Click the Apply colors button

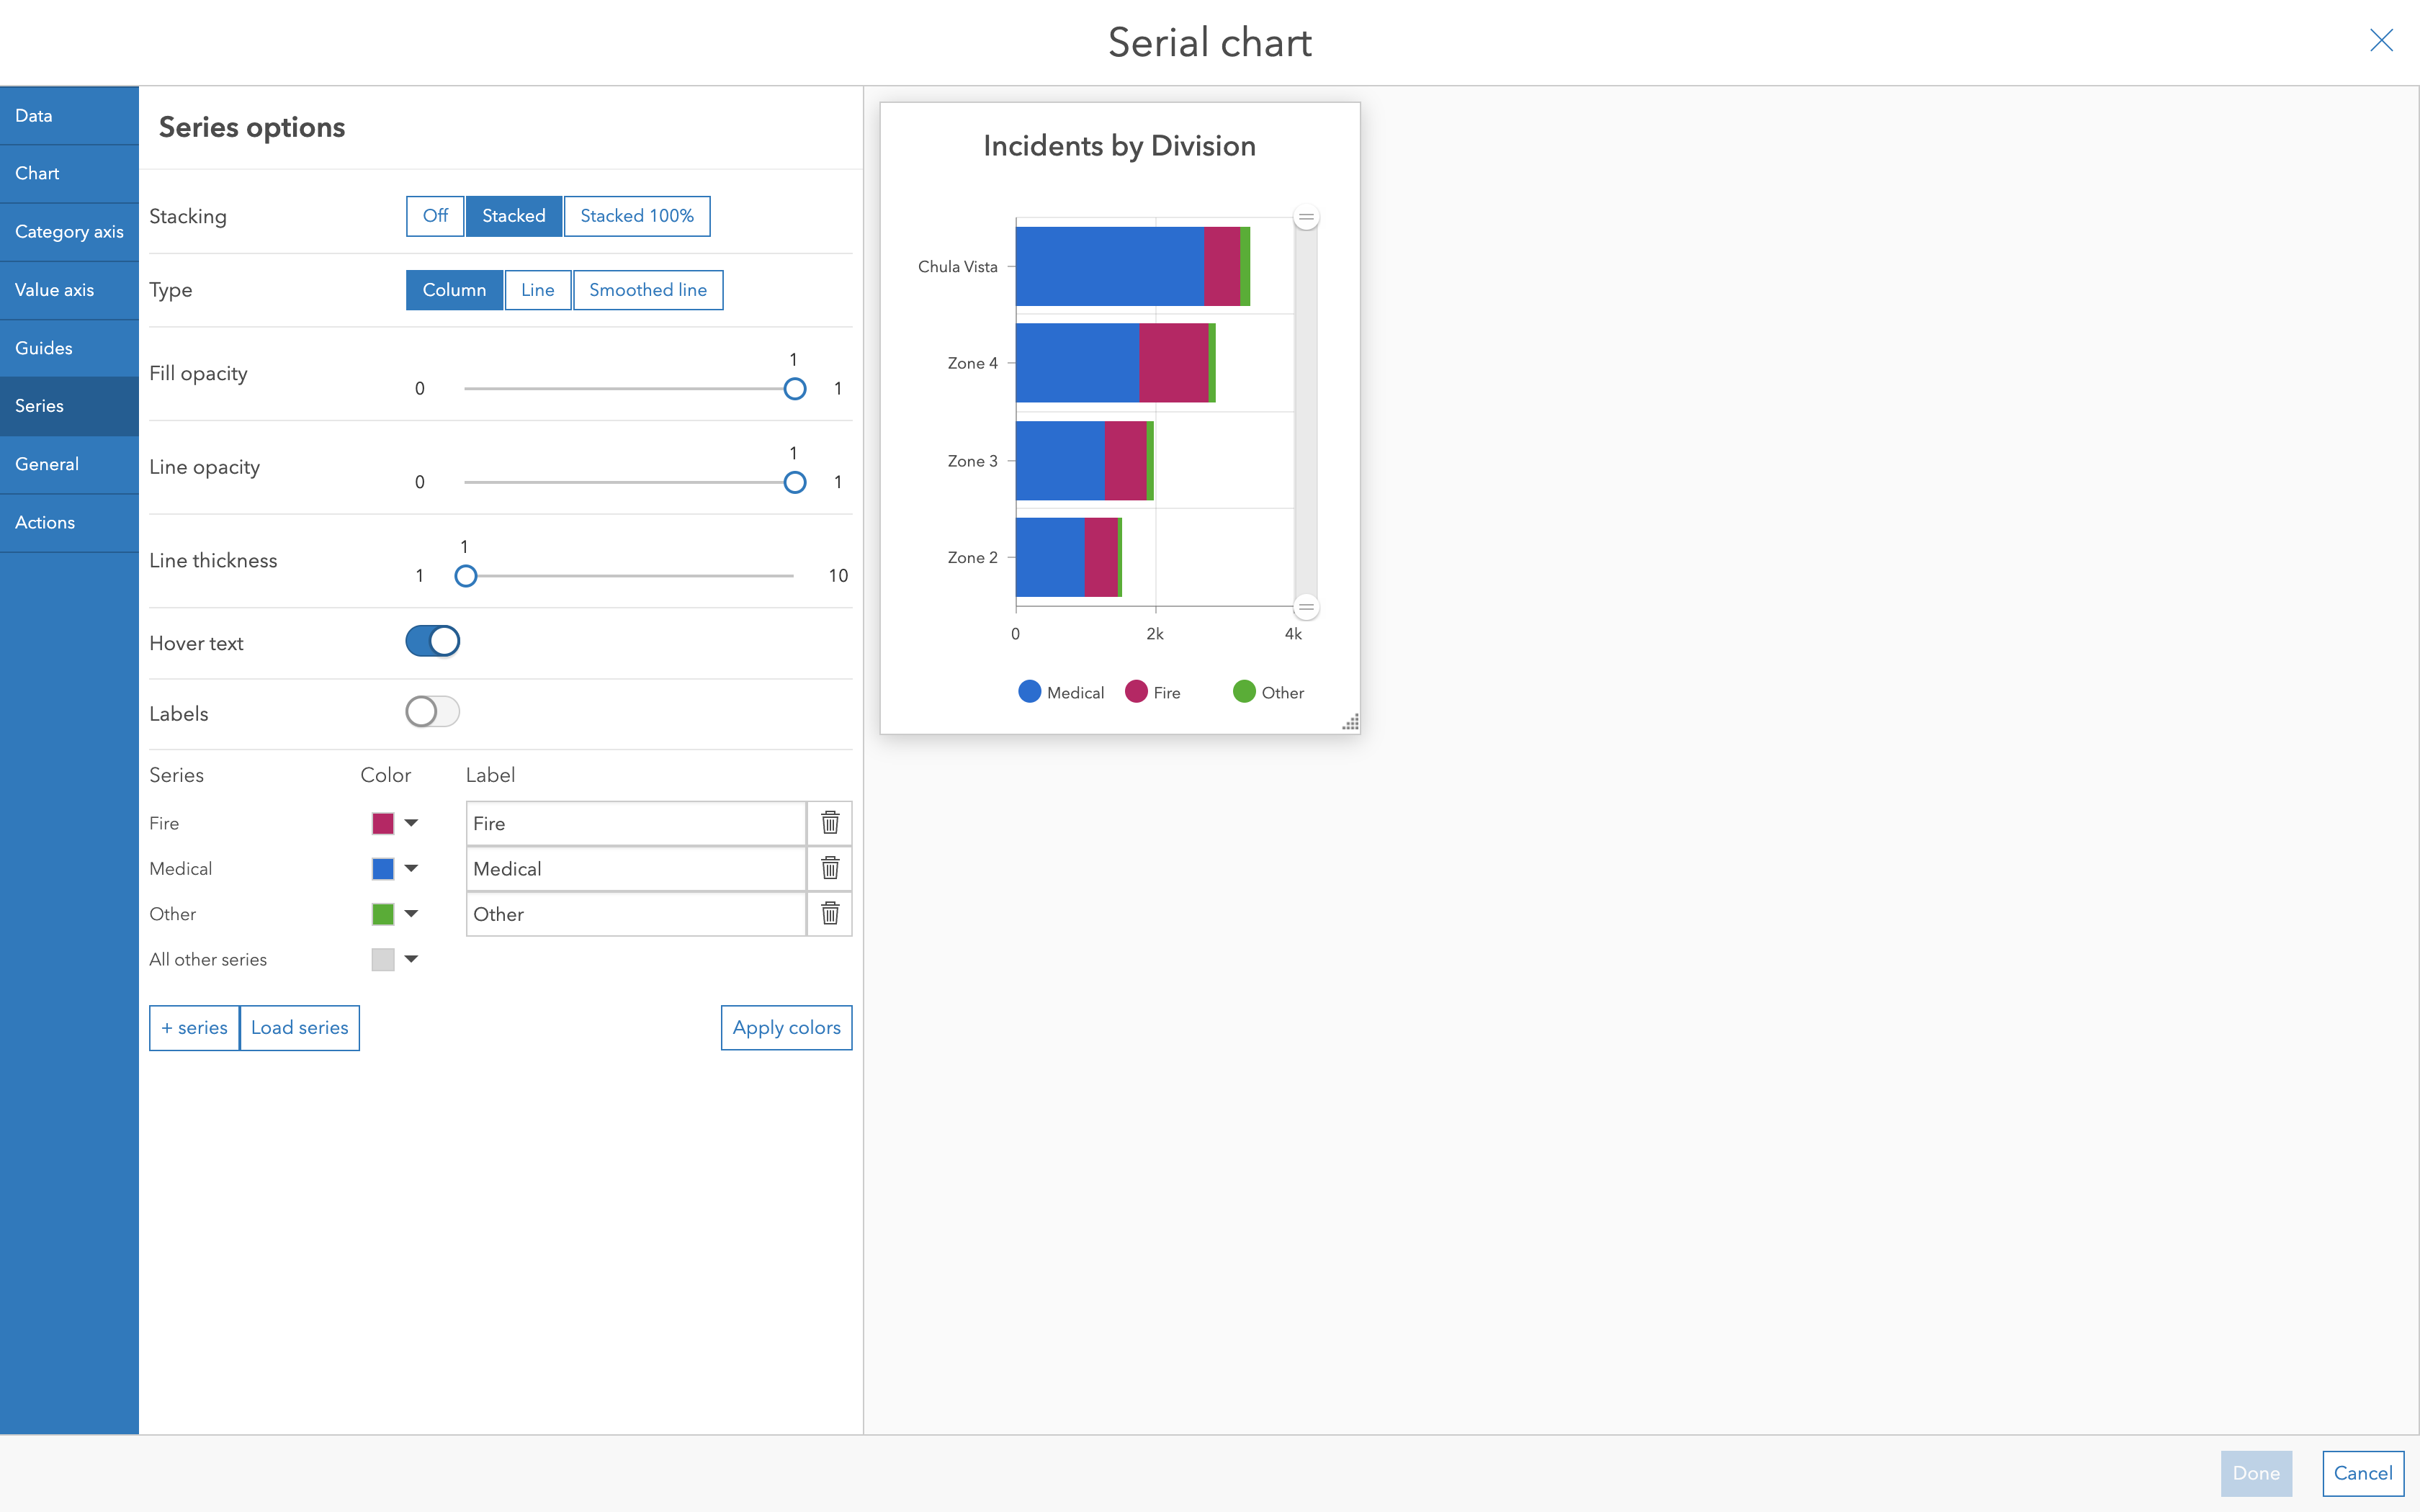point(786,1027)
